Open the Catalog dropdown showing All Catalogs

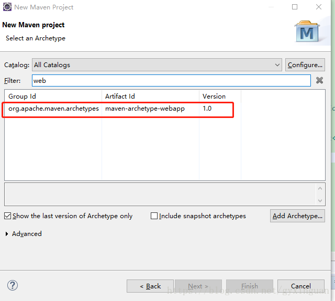click(157, 65)
